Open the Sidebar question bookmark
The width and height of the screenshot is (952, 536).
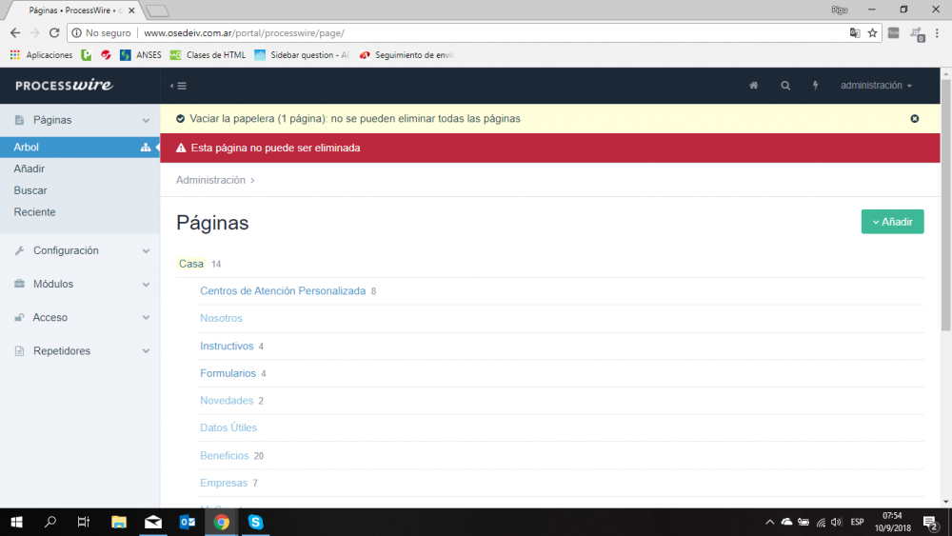(302, 54)
